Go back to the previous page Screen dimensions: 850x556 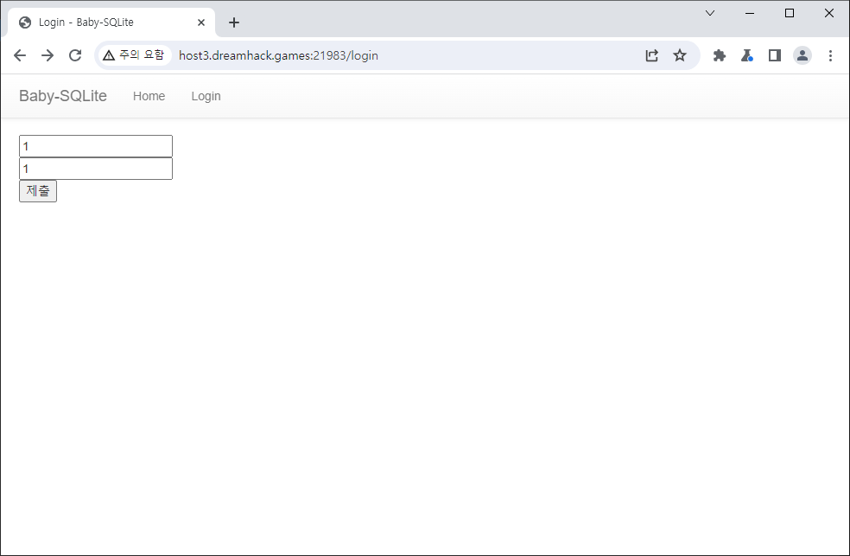click(x=20, y=55)
